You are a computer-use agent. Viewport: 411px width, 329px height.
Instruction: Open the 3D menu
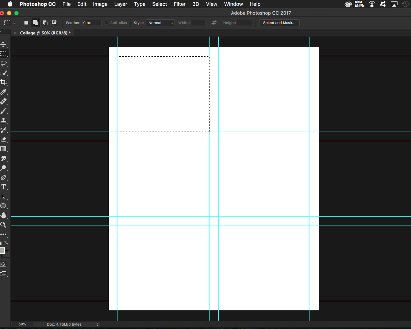[196, 4]
